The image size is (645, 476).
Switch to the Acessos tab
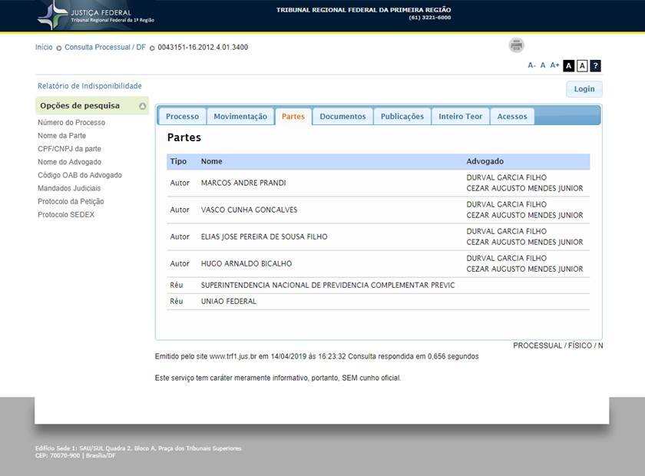coord(511,117)
